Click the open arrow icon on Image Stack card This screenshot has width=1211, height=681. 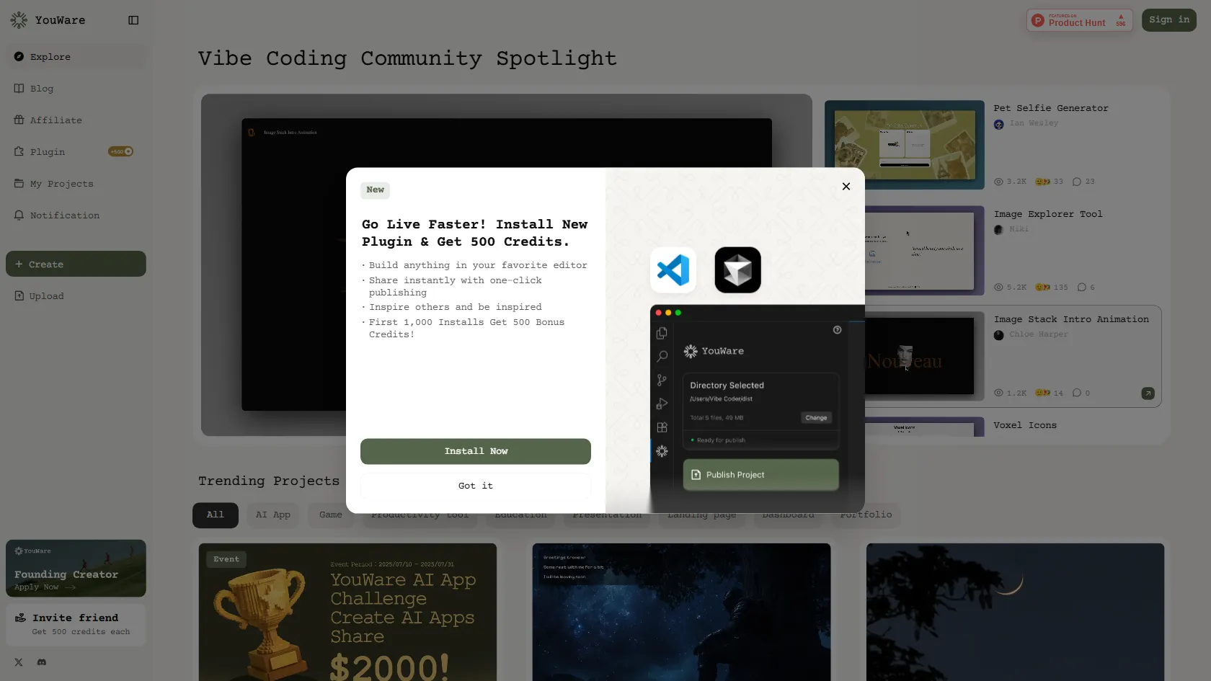click(x=1148, y=393)
